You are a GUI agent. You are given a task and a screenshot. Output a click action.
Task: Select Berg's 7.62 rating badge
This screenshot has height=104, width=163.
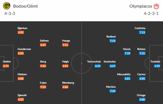[43, 66]
